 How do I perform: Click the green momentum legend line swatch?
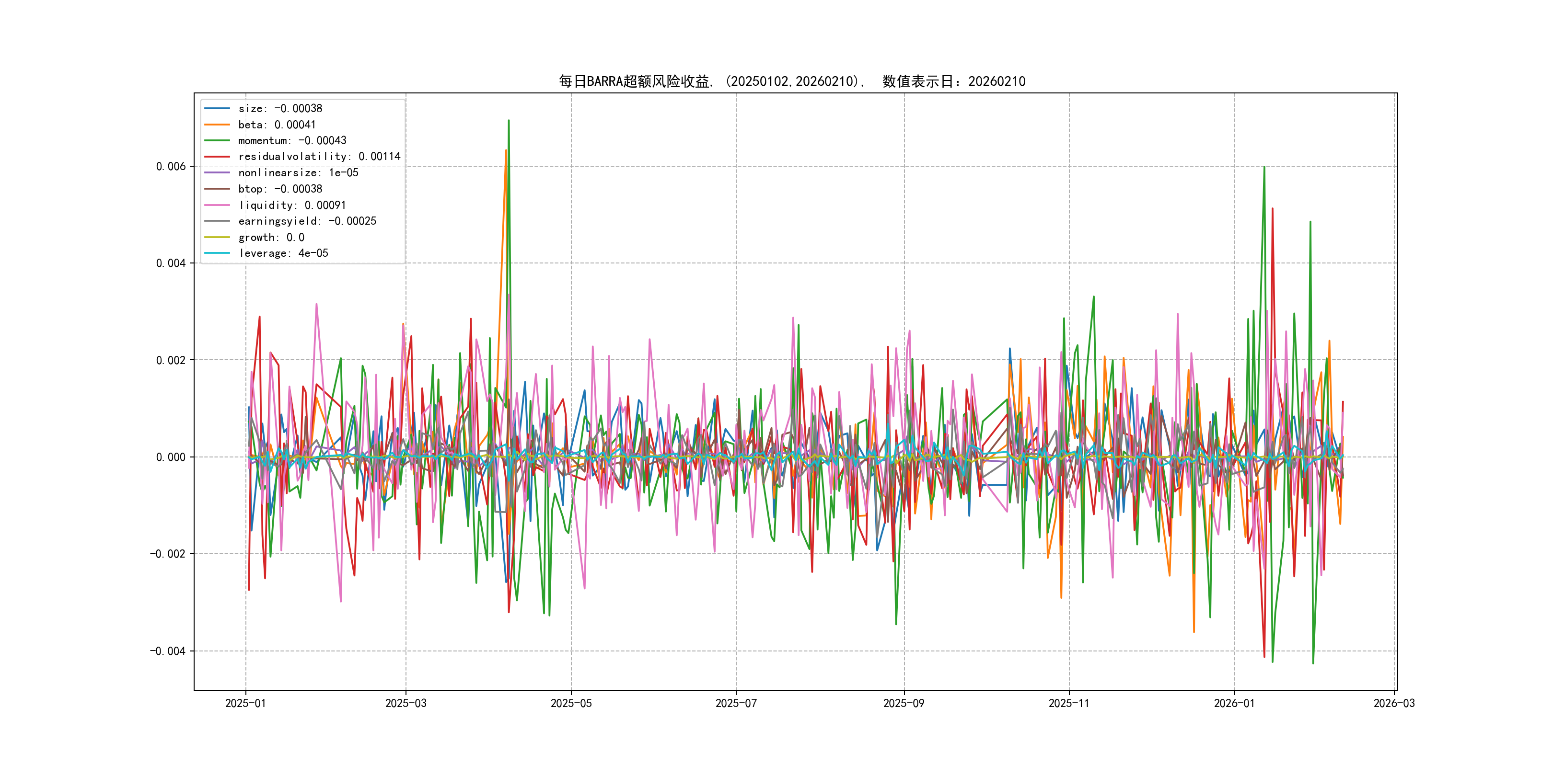(217, 140)
